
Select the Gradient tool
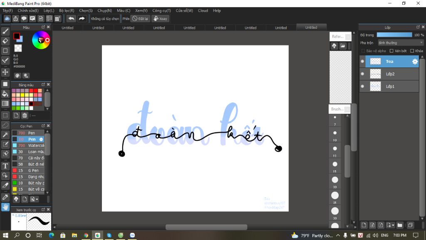(x=5, y=103)
